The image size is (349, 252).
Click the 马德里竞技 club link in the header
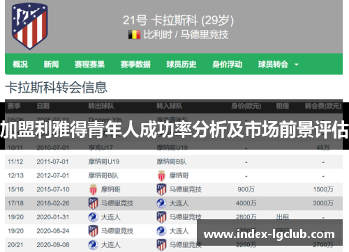[205, 35]
